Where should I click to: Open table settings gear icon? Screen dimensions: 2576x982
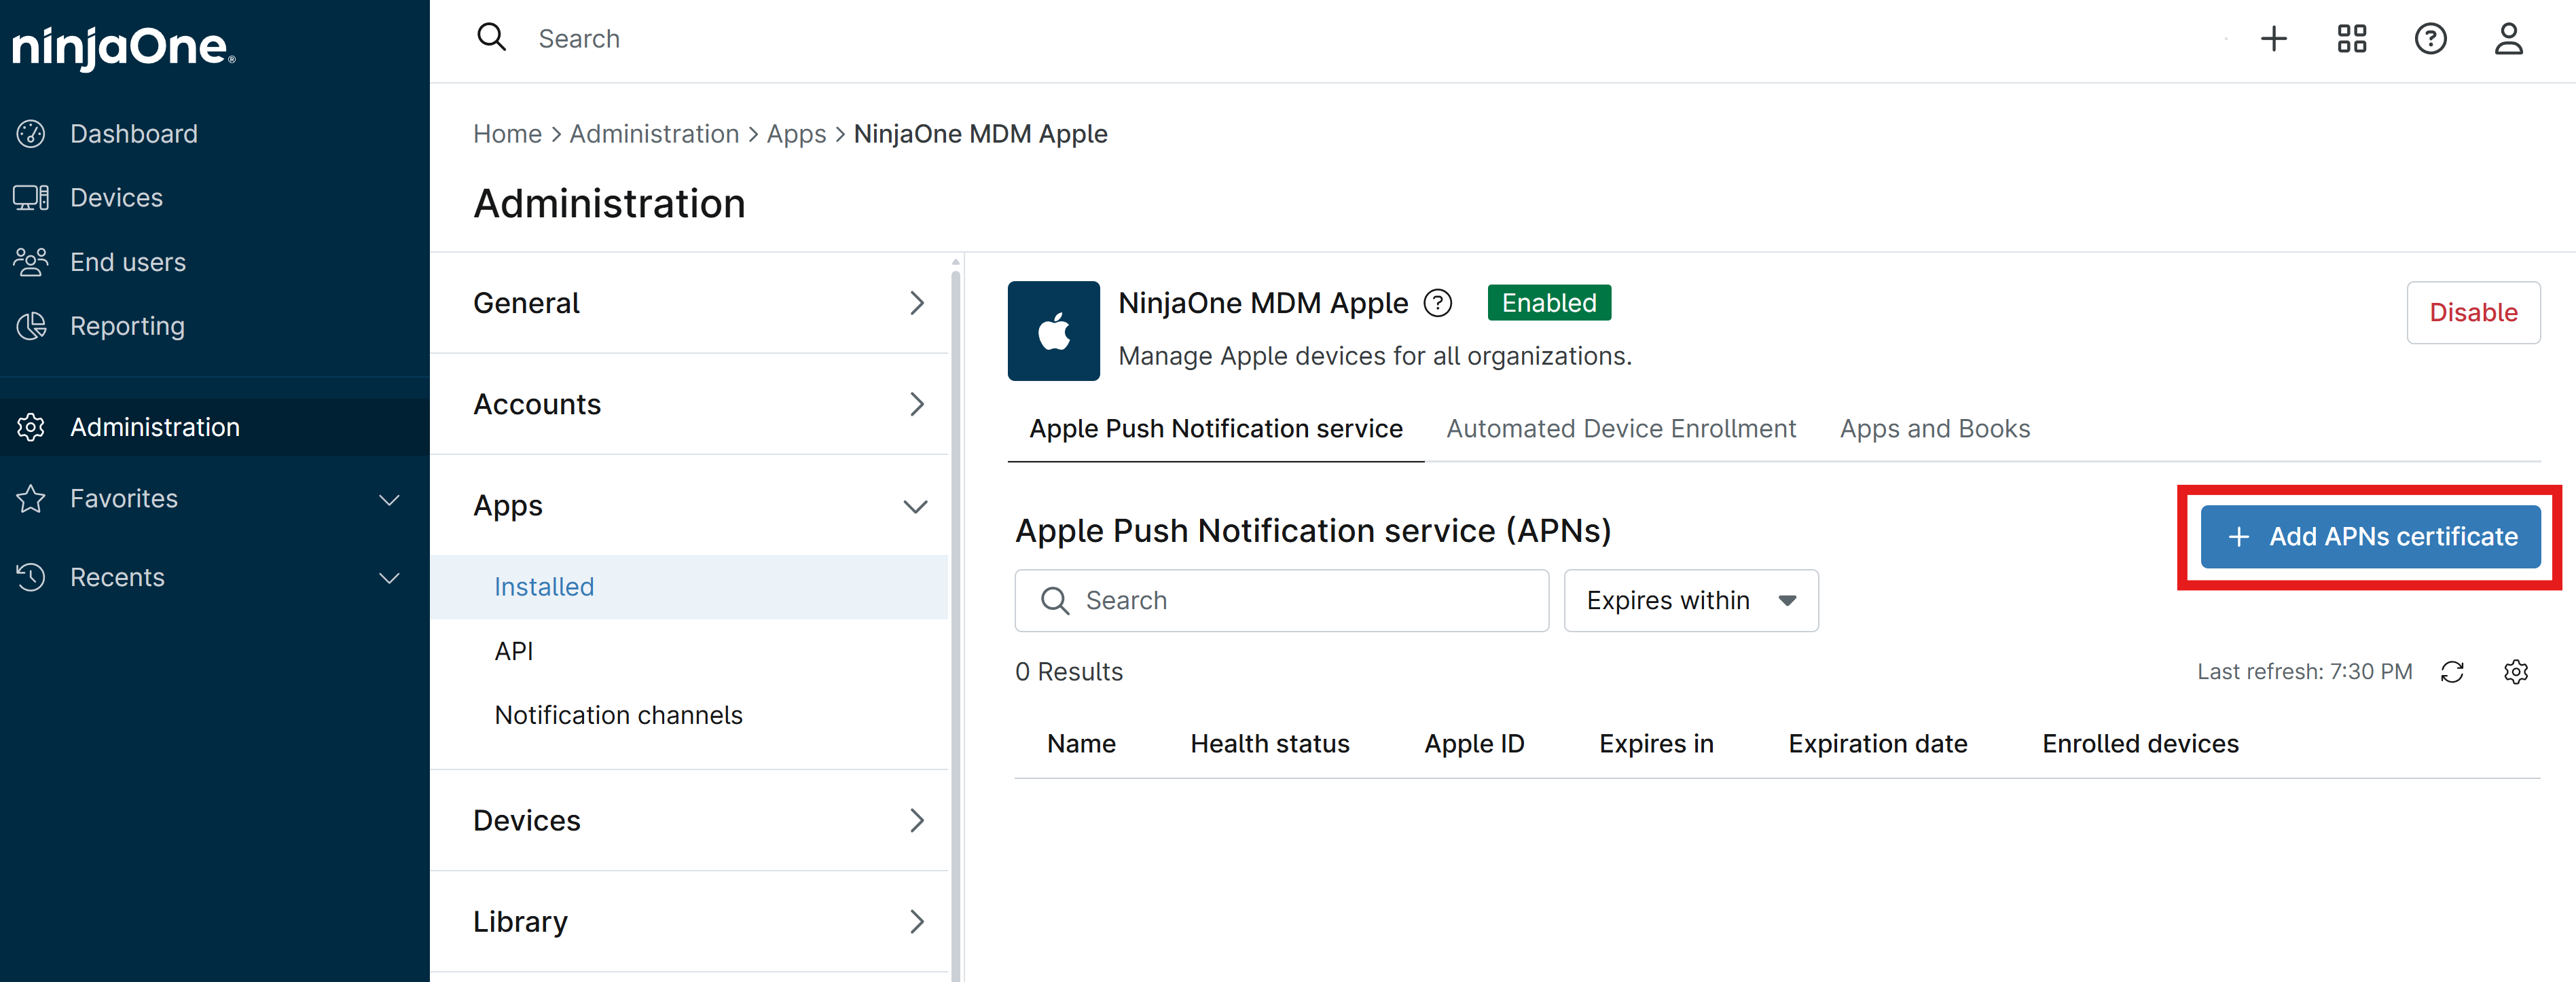click(2516, 672)
